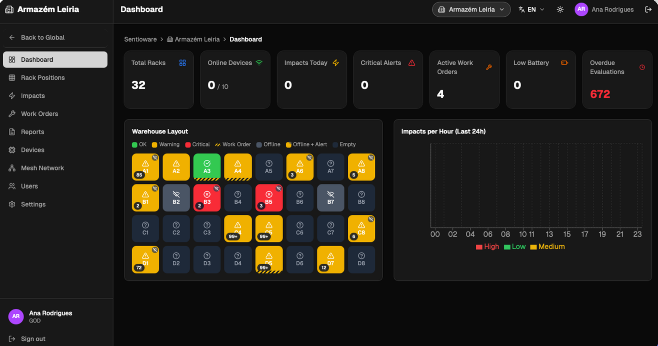This screenshot has width=658, height=346.
Task: Select rack C4 with 99+ badge
Action: [x=238, y=229]
